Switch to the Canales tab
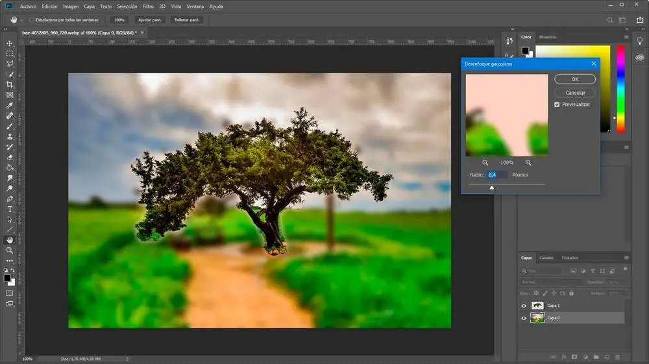 546,258
